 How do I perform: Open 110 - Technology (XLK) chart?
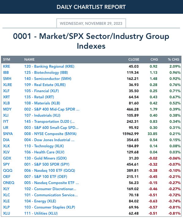(44, 146)
